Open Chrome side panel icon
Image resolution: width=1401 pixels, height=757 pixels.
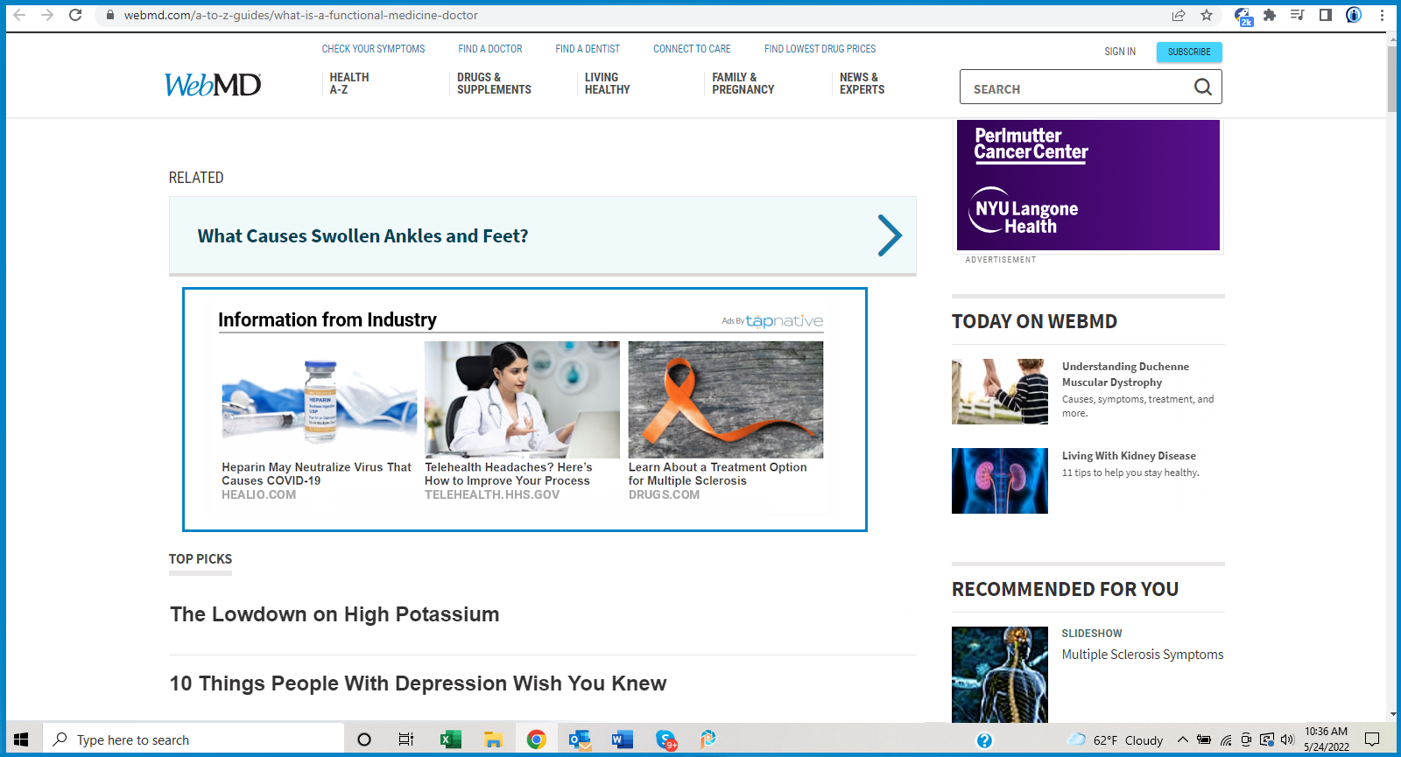point(1326,15)
